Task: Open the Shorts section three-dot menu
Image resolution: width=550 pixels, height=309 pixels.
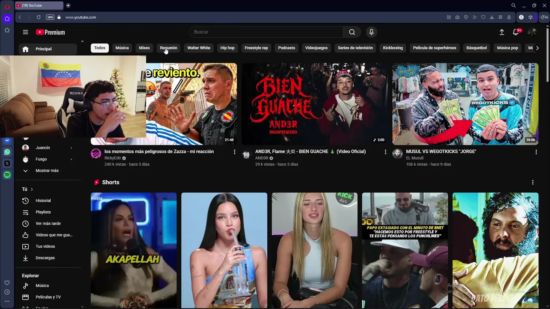Action: coord(532,182)
